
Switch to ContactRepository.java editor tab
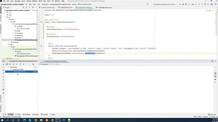point(105,7)
